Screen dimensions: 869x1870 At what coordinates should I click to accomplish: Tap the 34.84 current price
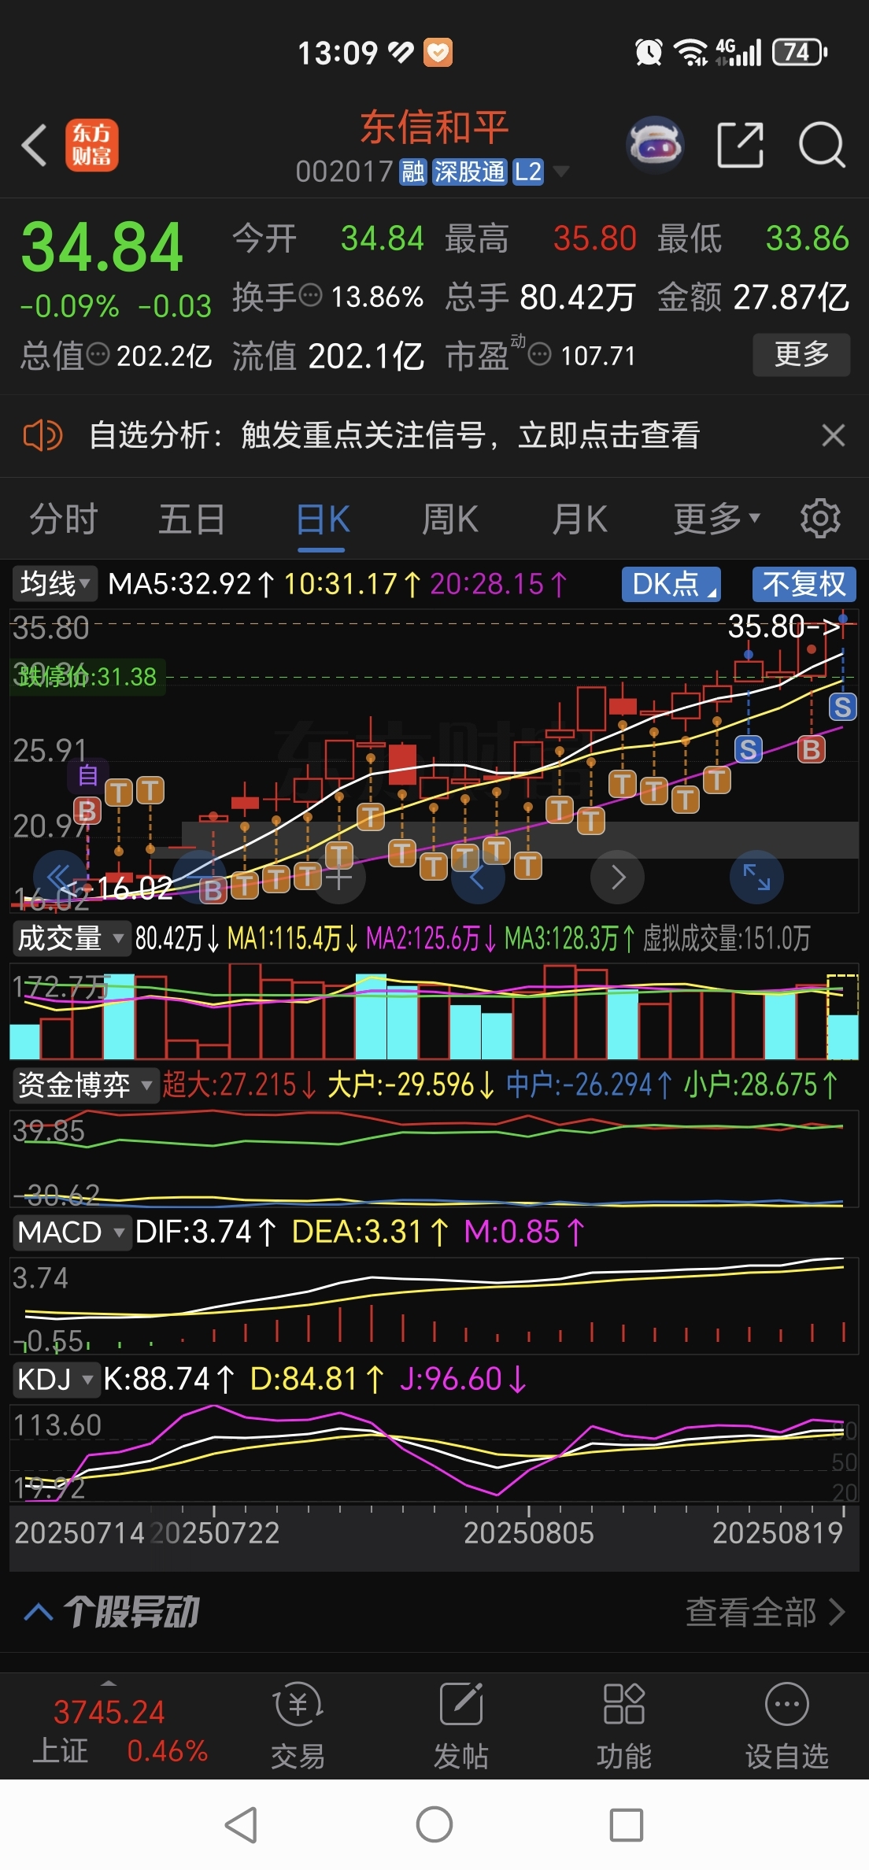tap(102, 248)
